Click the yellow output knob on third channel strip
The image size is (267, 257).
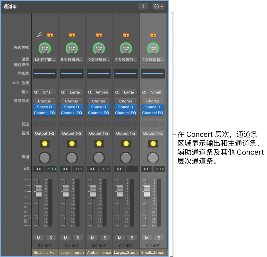point(99,144)
